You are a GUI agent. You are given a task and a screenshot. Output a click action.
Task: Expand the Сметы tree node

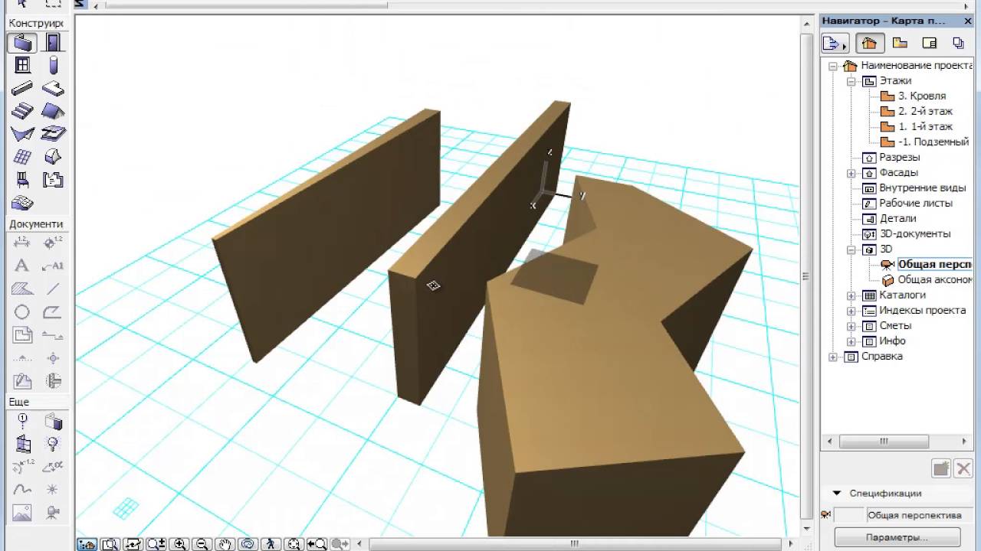pyautogui.click(x=851, y=326)
